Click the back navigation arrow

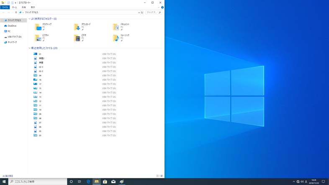click(x=4, y=13)
